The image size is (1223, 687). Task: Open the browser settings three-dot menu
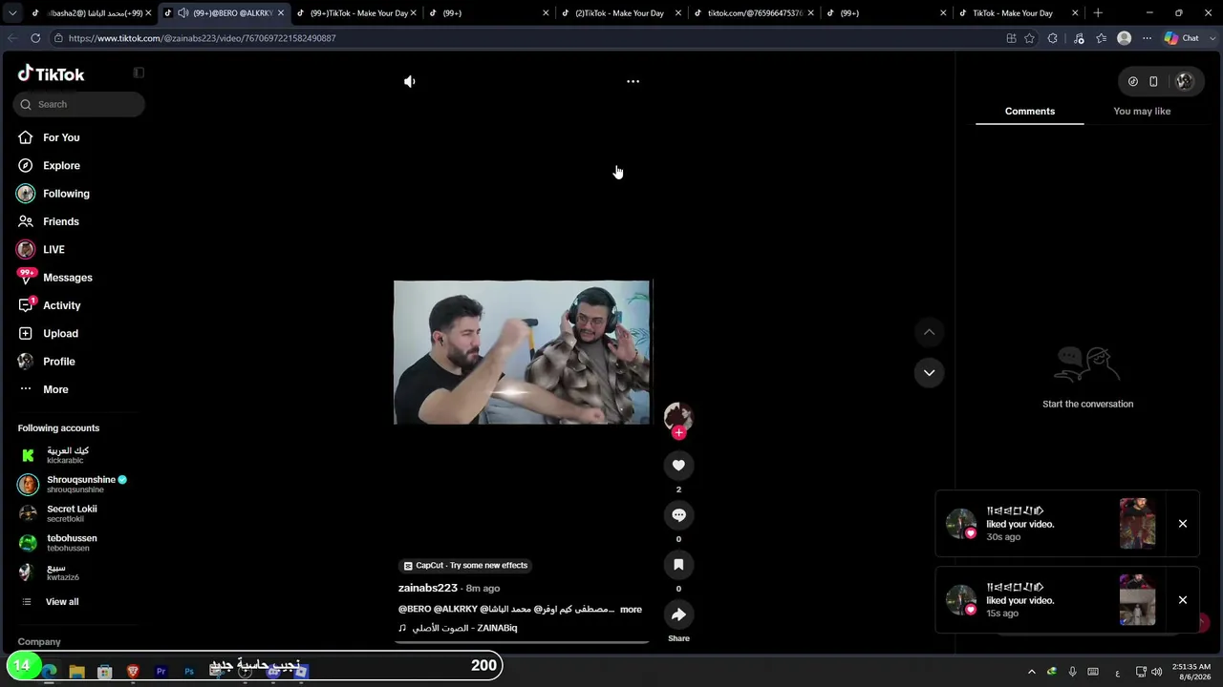(x=1147, y=38)
